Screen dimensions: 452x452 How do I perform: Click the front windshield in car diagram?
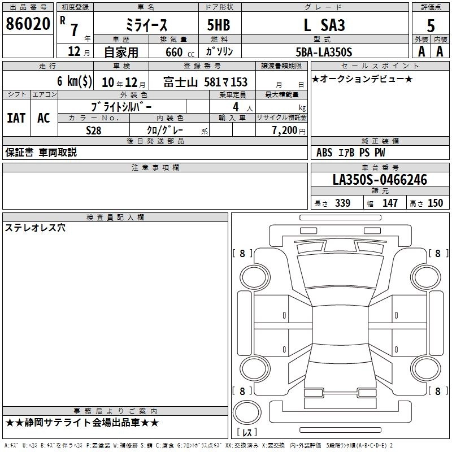(340, 271)
